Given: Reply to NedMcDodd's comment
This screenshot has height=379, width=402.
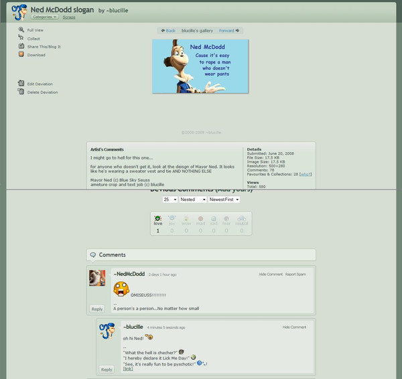Looking at the screenshot, I should pos(97,309).
